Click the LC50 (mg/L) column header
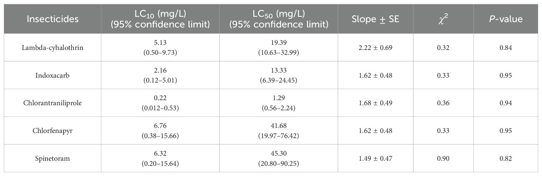Image resolution: width=542 pixels, height=176 pixels. coord(279,19)
